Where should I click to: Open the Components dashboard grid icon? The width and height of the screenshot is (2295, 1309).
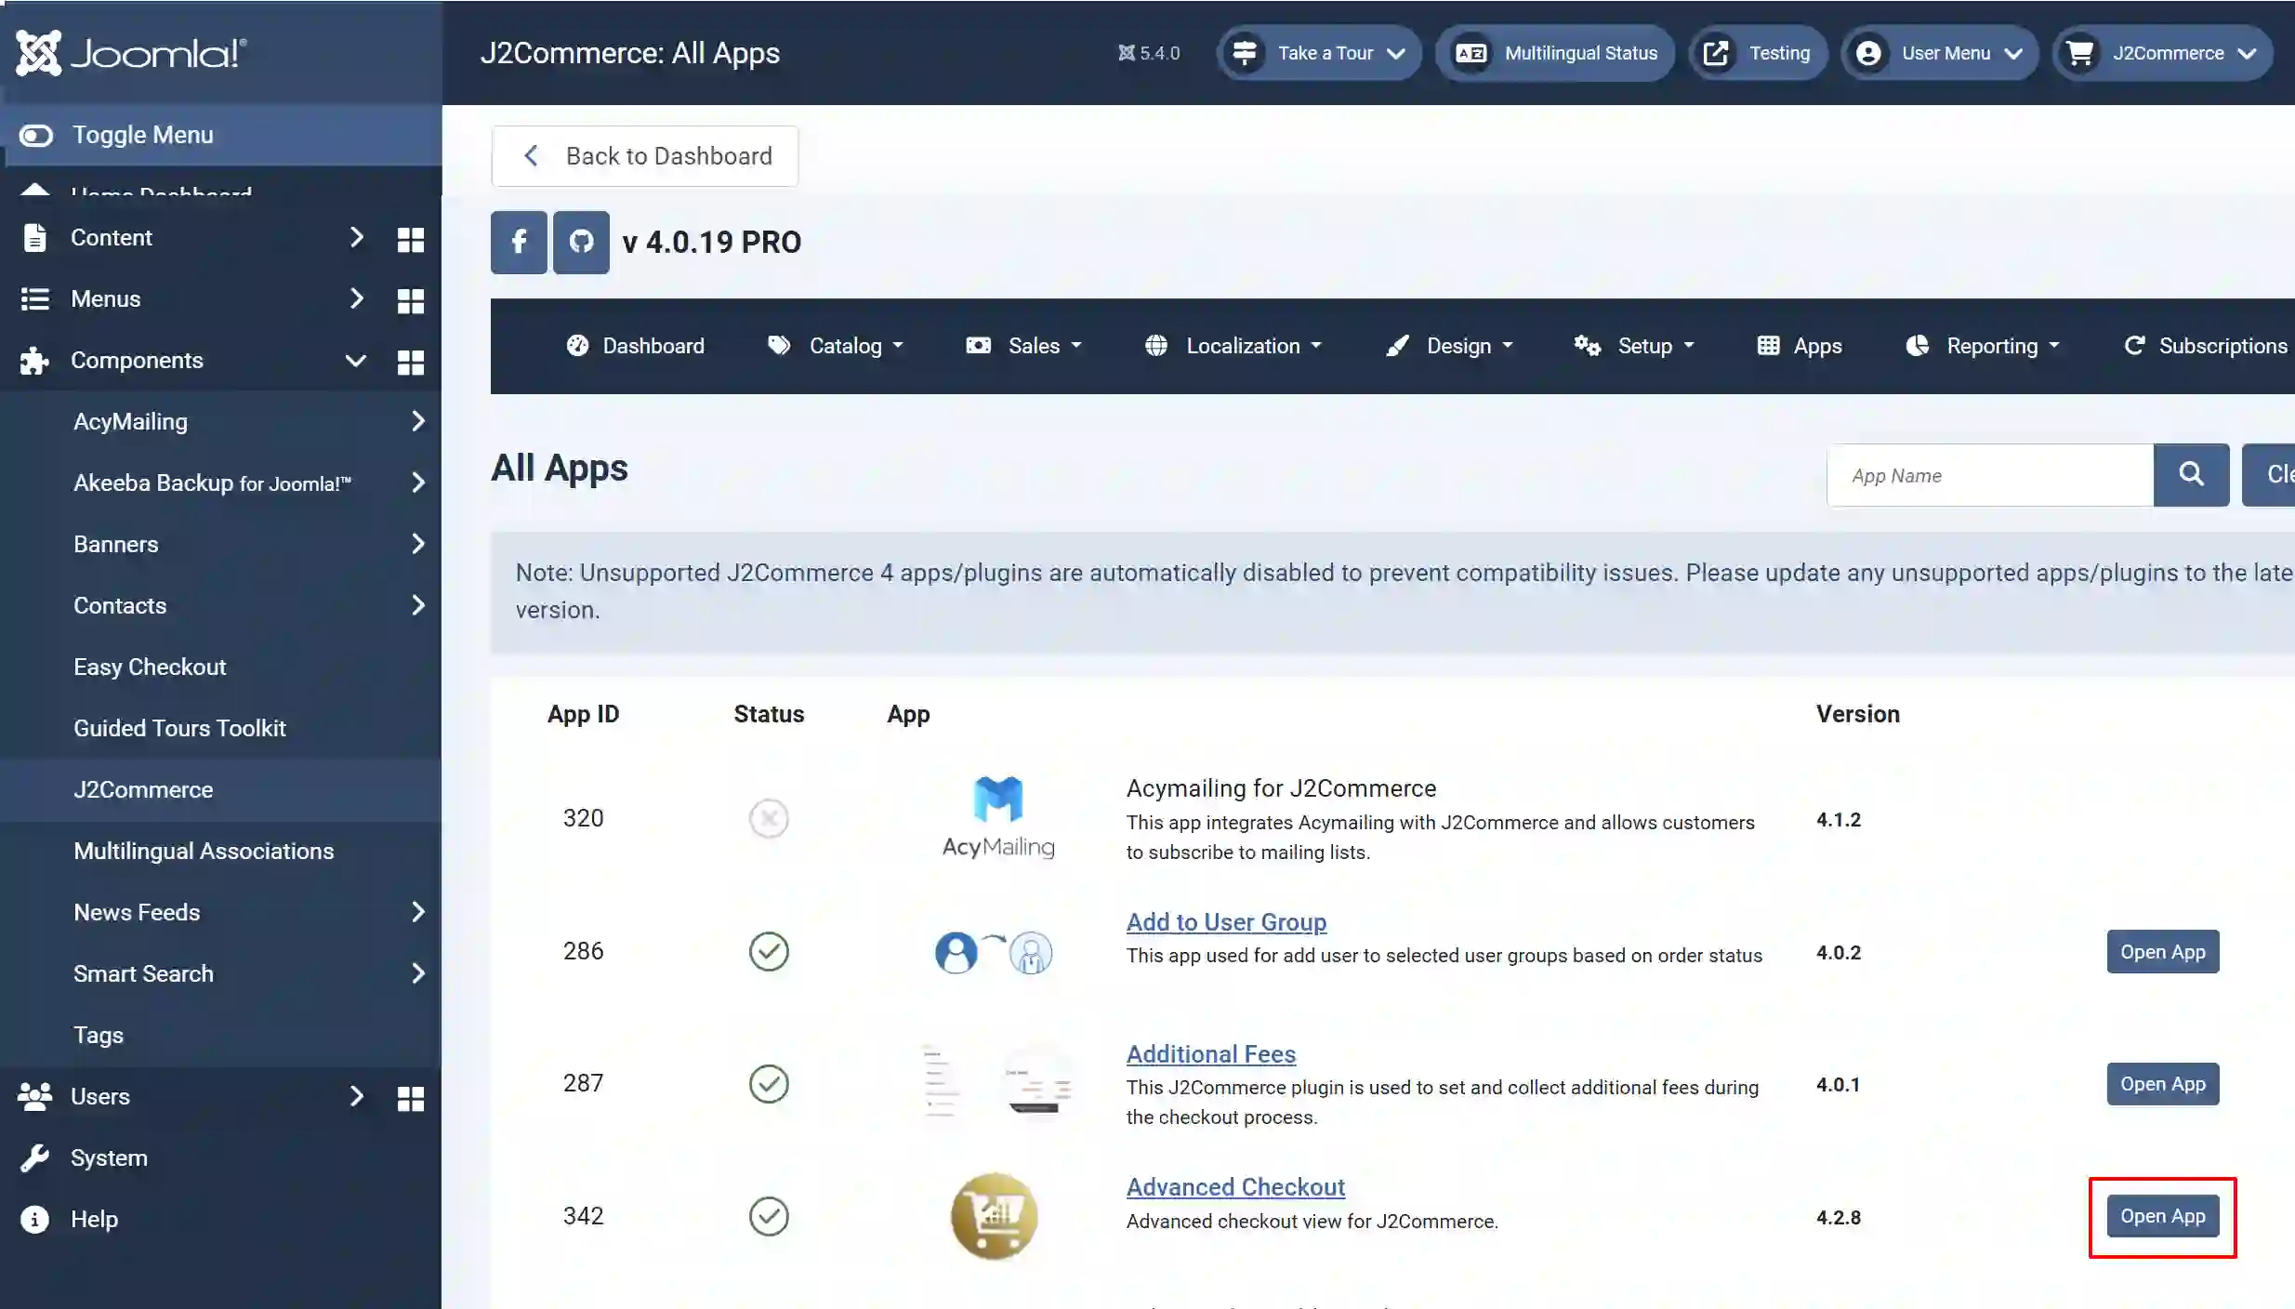410,362
